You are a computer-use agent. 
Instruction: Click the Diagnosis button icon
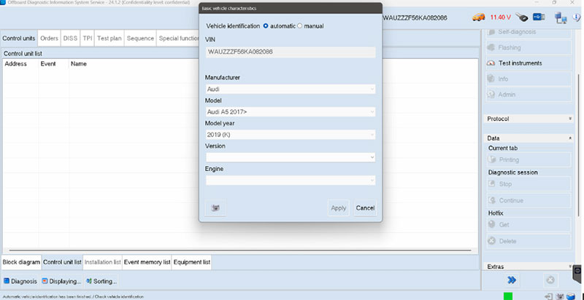(x=7, y=281)
